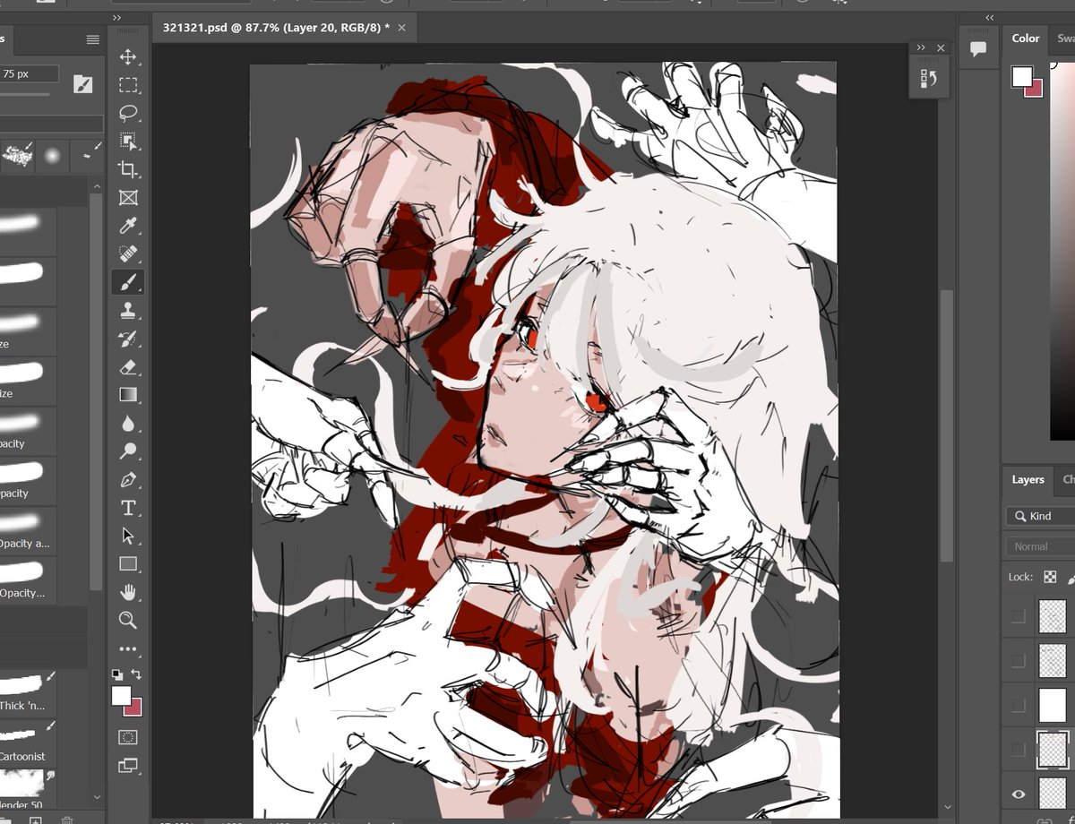Open the Normal blending mode dropdown
1075x824 pixels.
(x=1040, y=546)
